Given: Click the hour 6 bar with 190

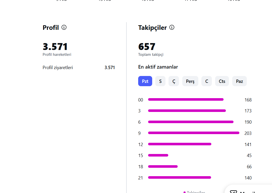Looking at the screenshot, I should coord(191,122).
